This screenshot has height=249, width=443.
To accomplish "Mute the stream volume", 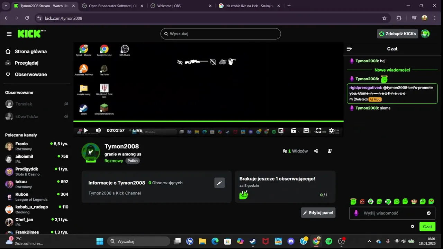I will [x=98, y=130].
